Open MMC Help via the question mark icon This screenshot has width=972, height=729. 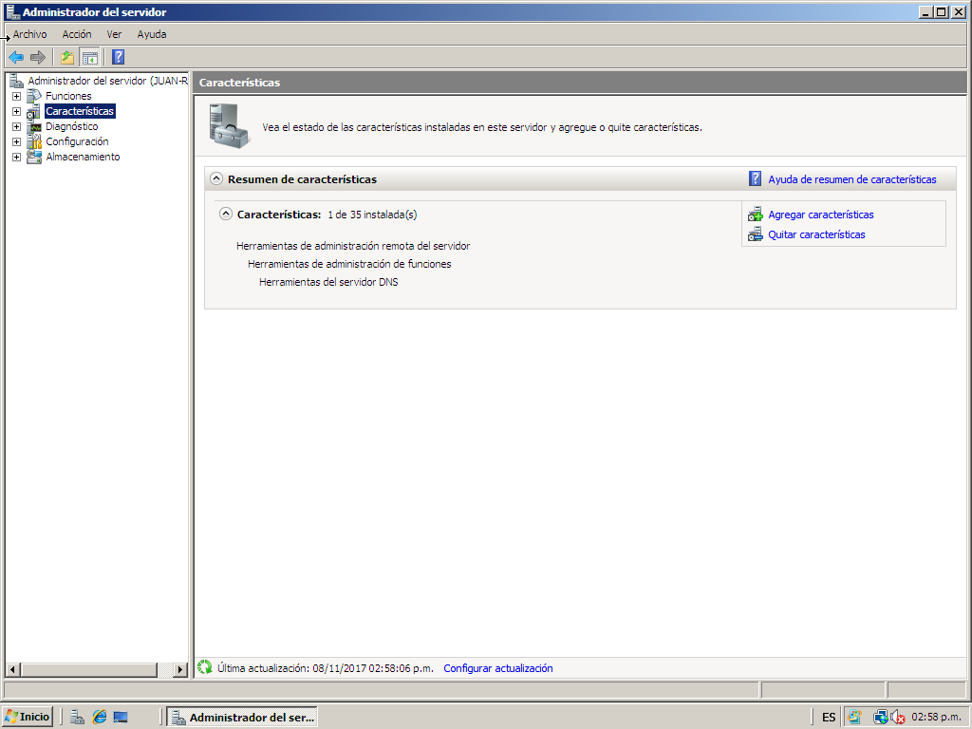[116, 57]
